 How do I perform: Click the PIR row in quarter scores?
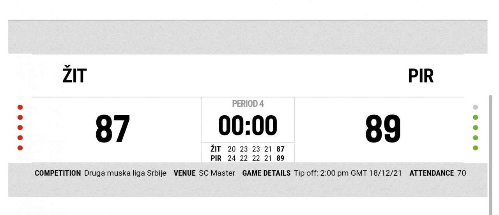(247, 159)
